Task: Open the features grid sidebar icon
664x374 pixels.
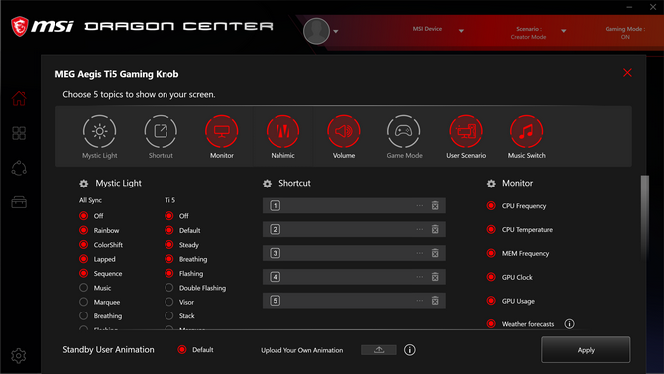Action: click(x=19, y=133)
